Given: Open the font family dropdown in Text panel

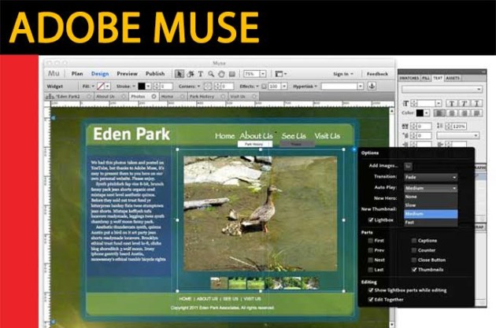Looking at the screenshot, I should click(442, 90).
